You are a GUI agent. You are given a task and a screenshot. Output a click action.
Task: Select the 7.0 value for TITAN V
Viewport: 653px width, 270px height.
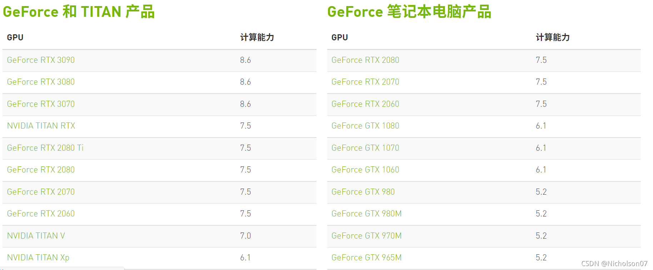(245, 236)
